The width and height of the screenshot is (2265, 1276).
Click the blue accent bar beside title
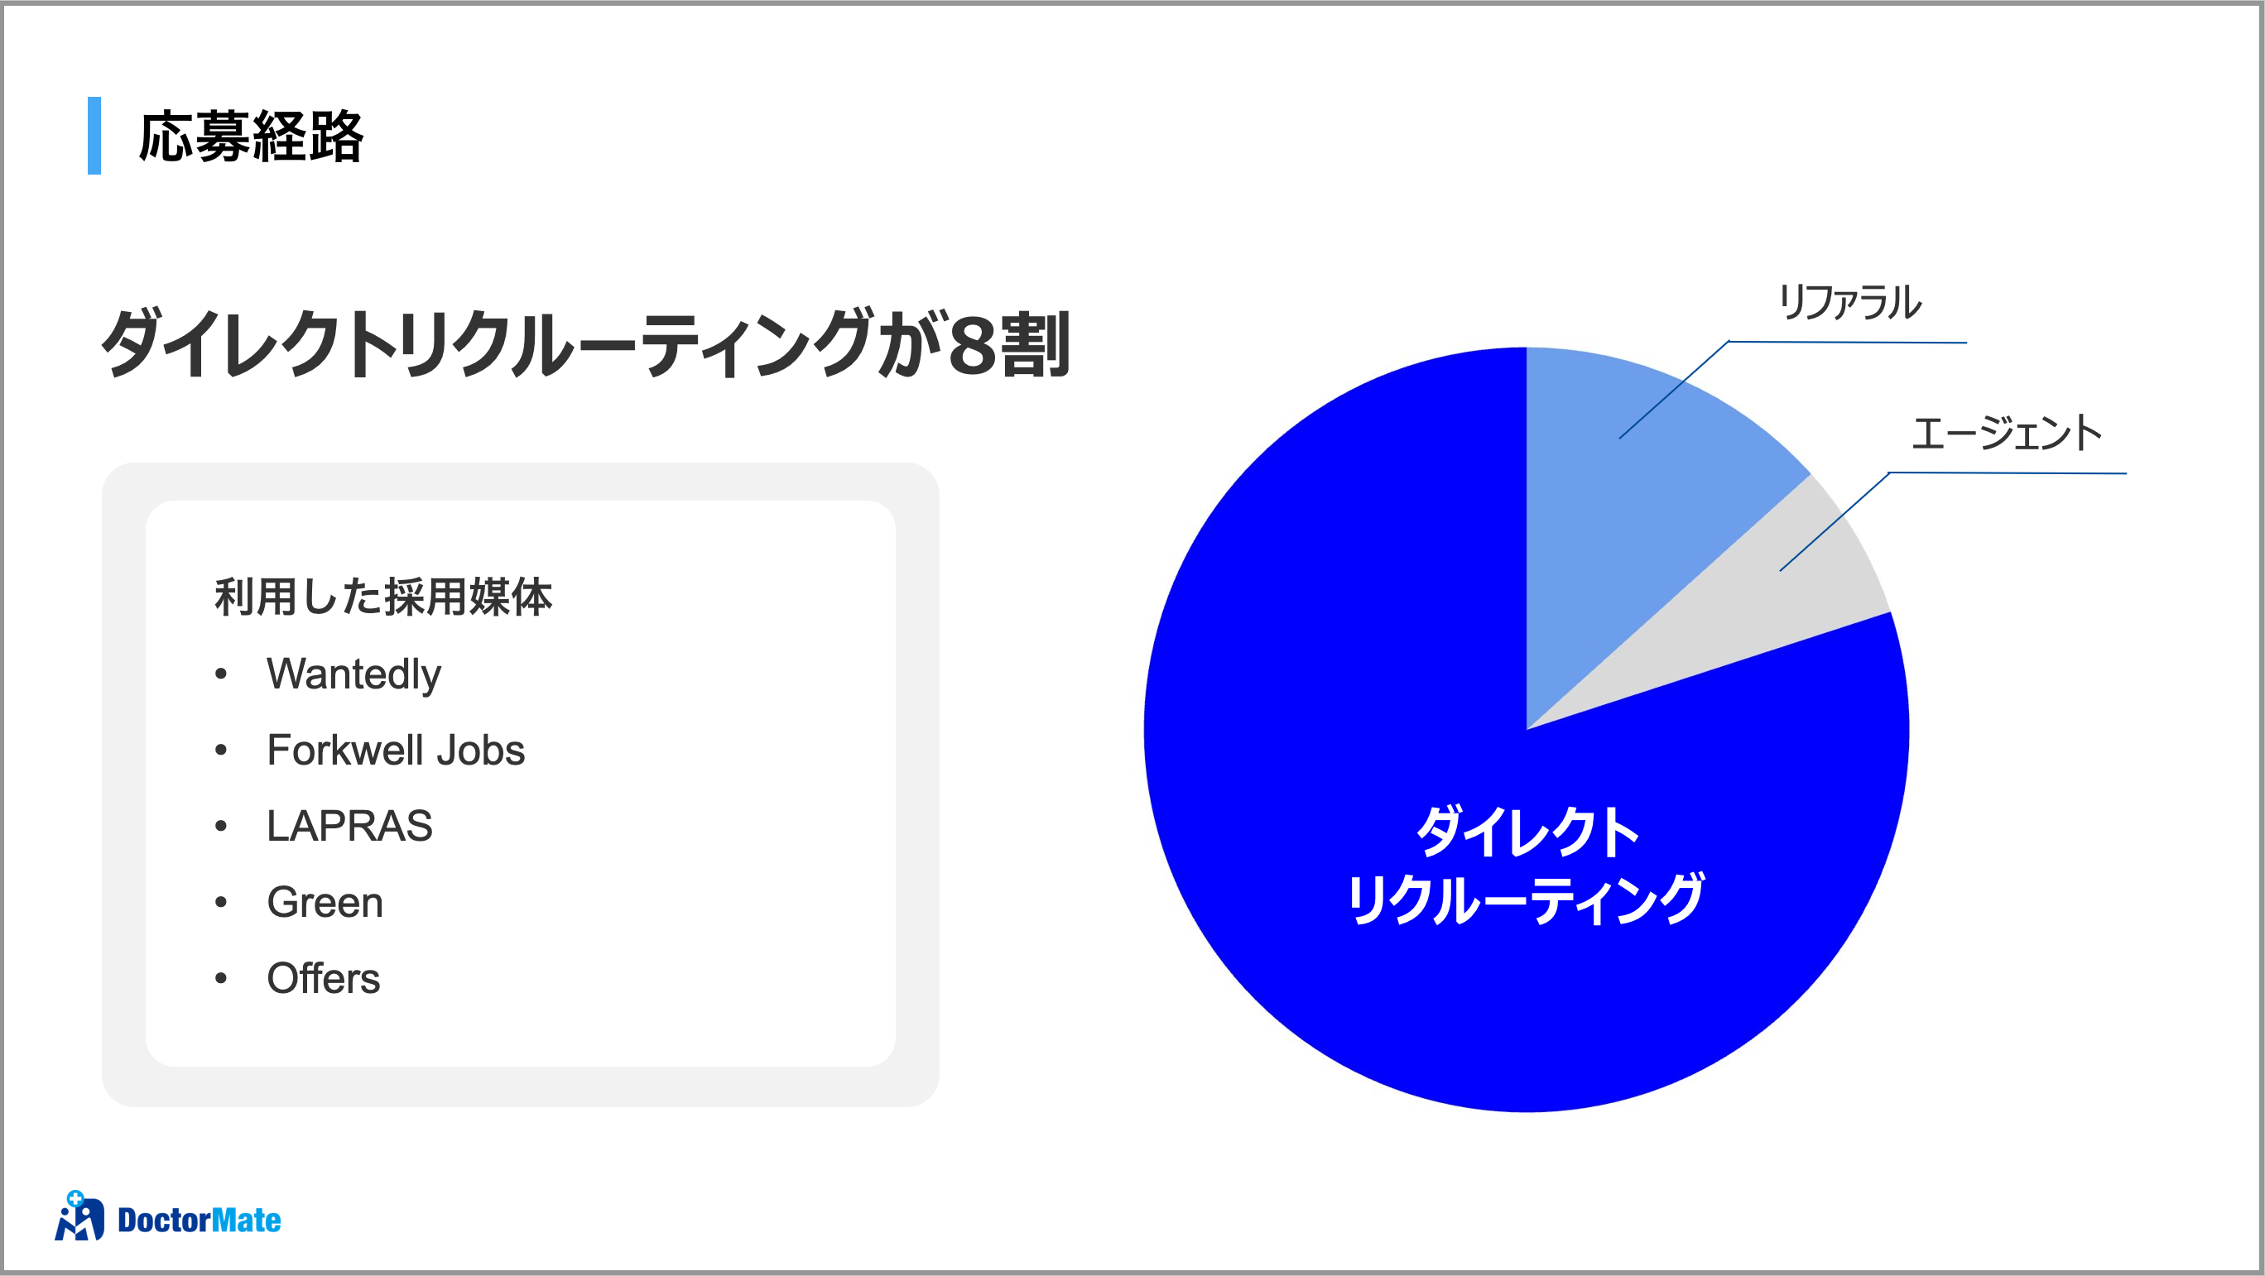[94, 136]
